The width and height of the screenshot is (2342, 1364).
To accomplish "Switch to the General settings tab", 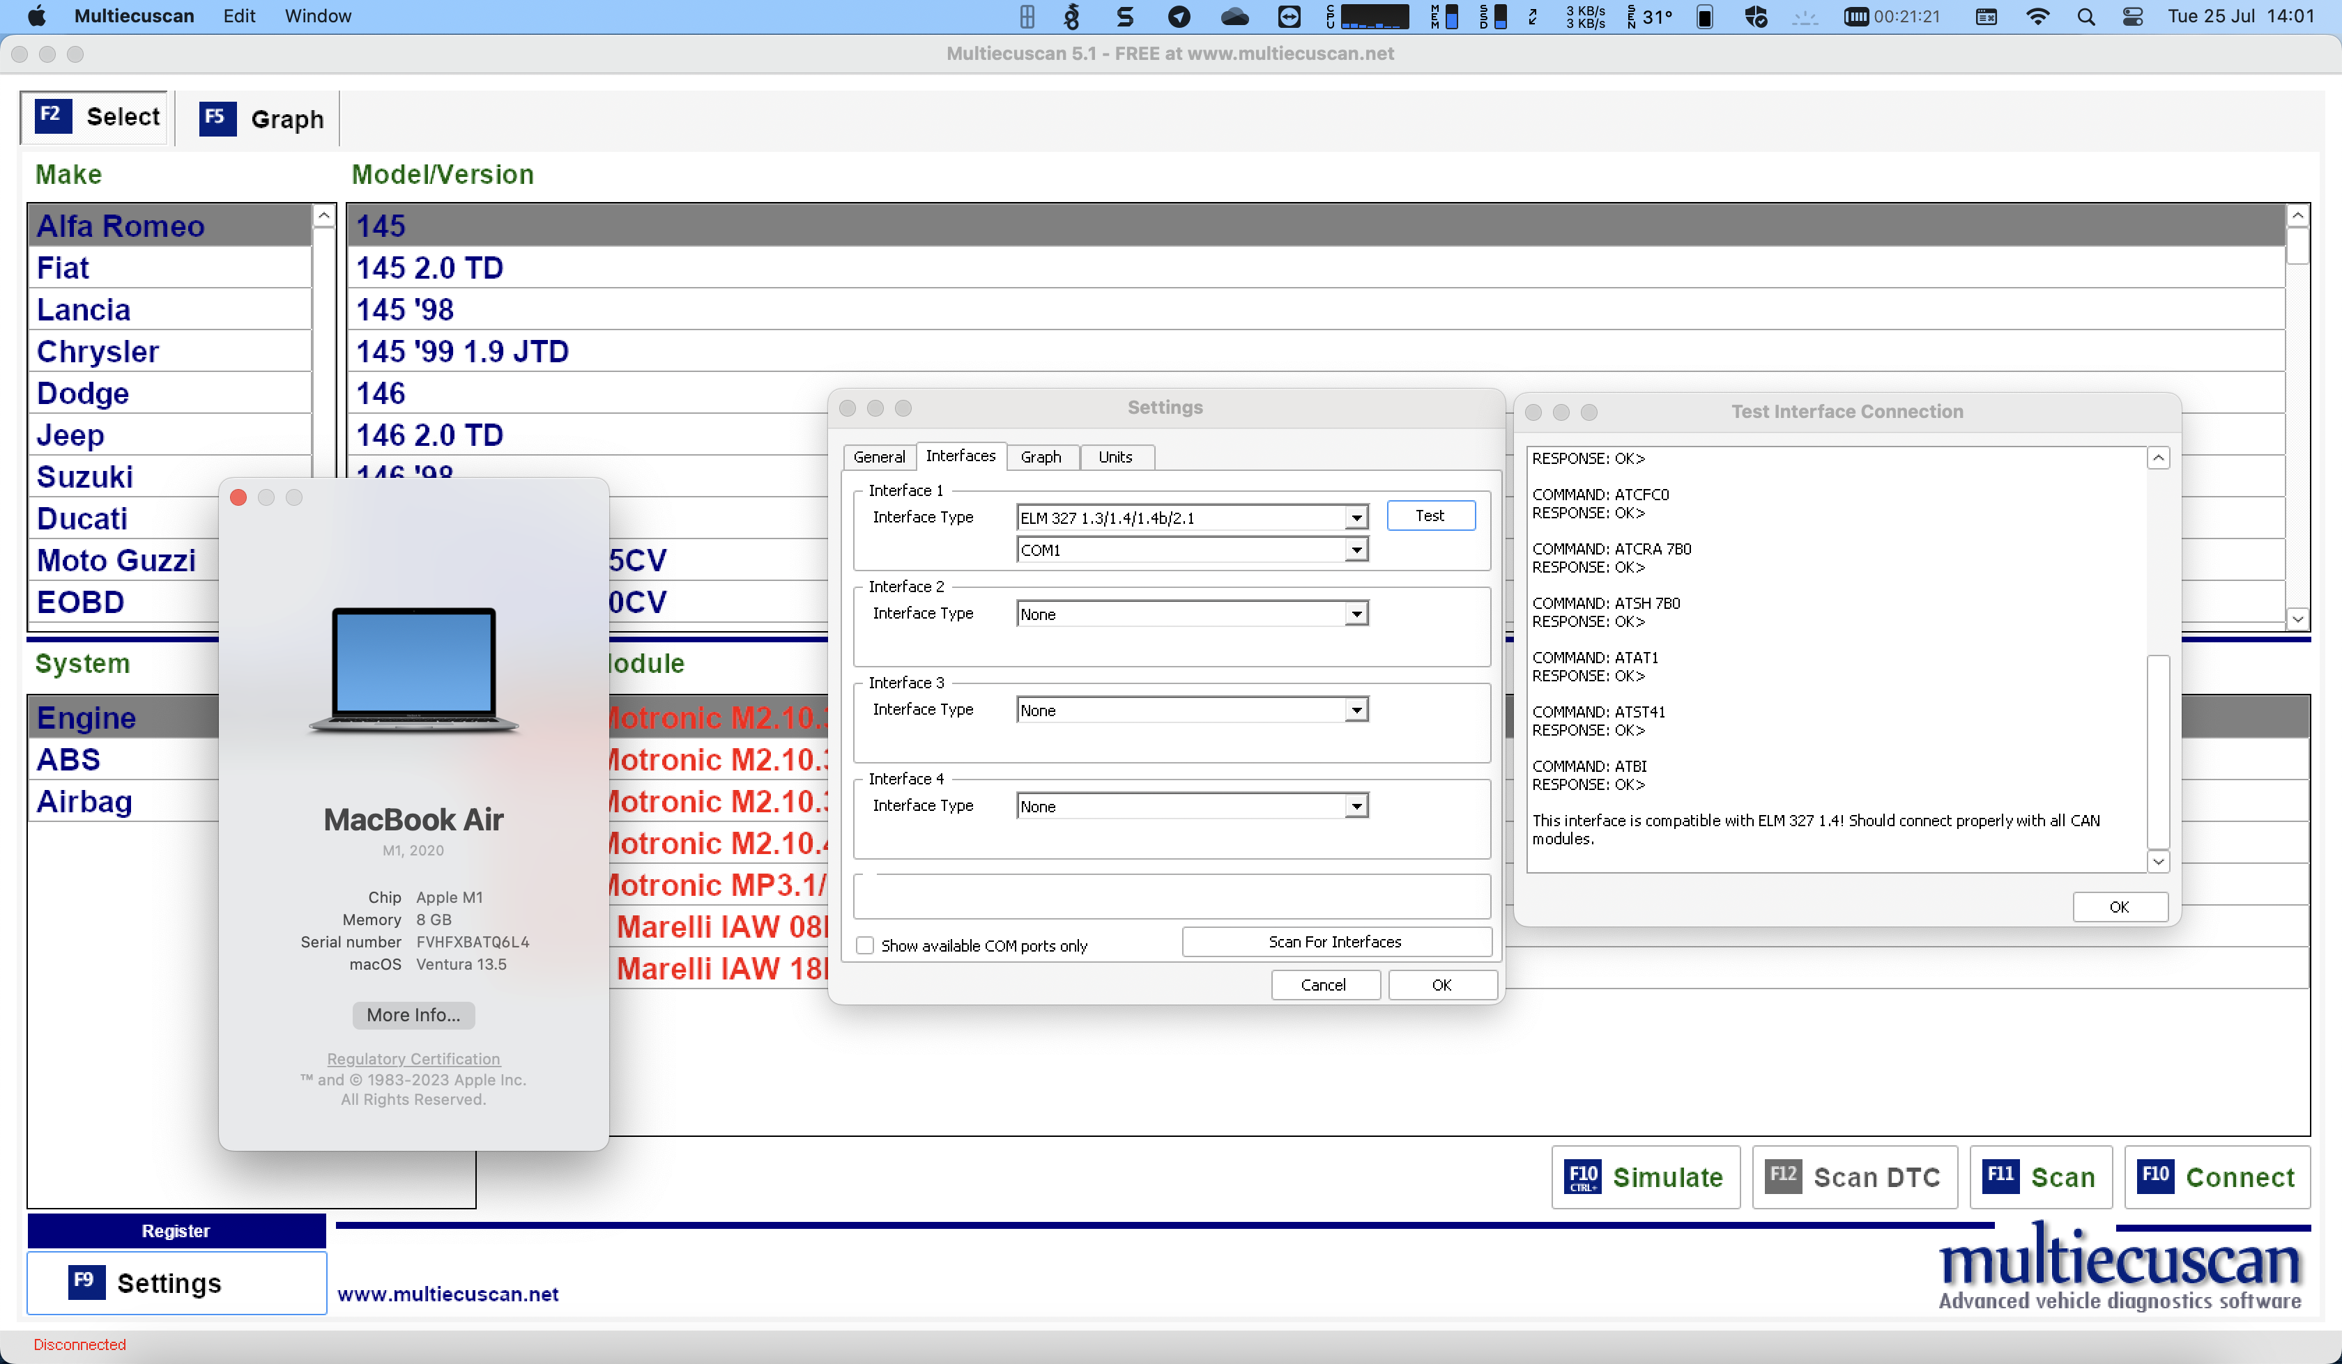I will [x=878, y=456].
